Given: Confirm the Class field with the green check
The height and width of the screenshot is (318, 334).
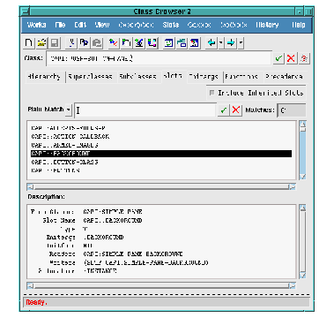Looking at the screenshot, I should click(278, 58).
